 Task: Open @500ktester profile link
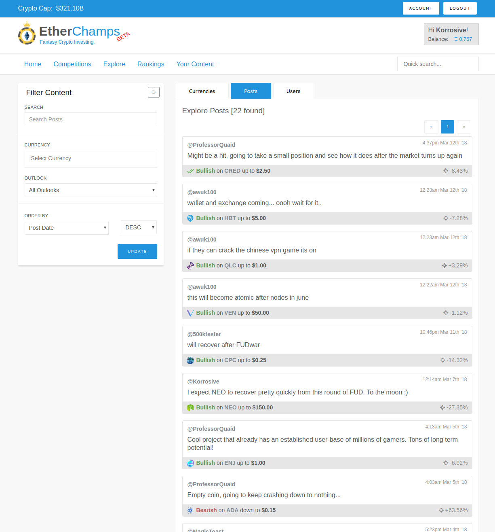coord(204,334)
